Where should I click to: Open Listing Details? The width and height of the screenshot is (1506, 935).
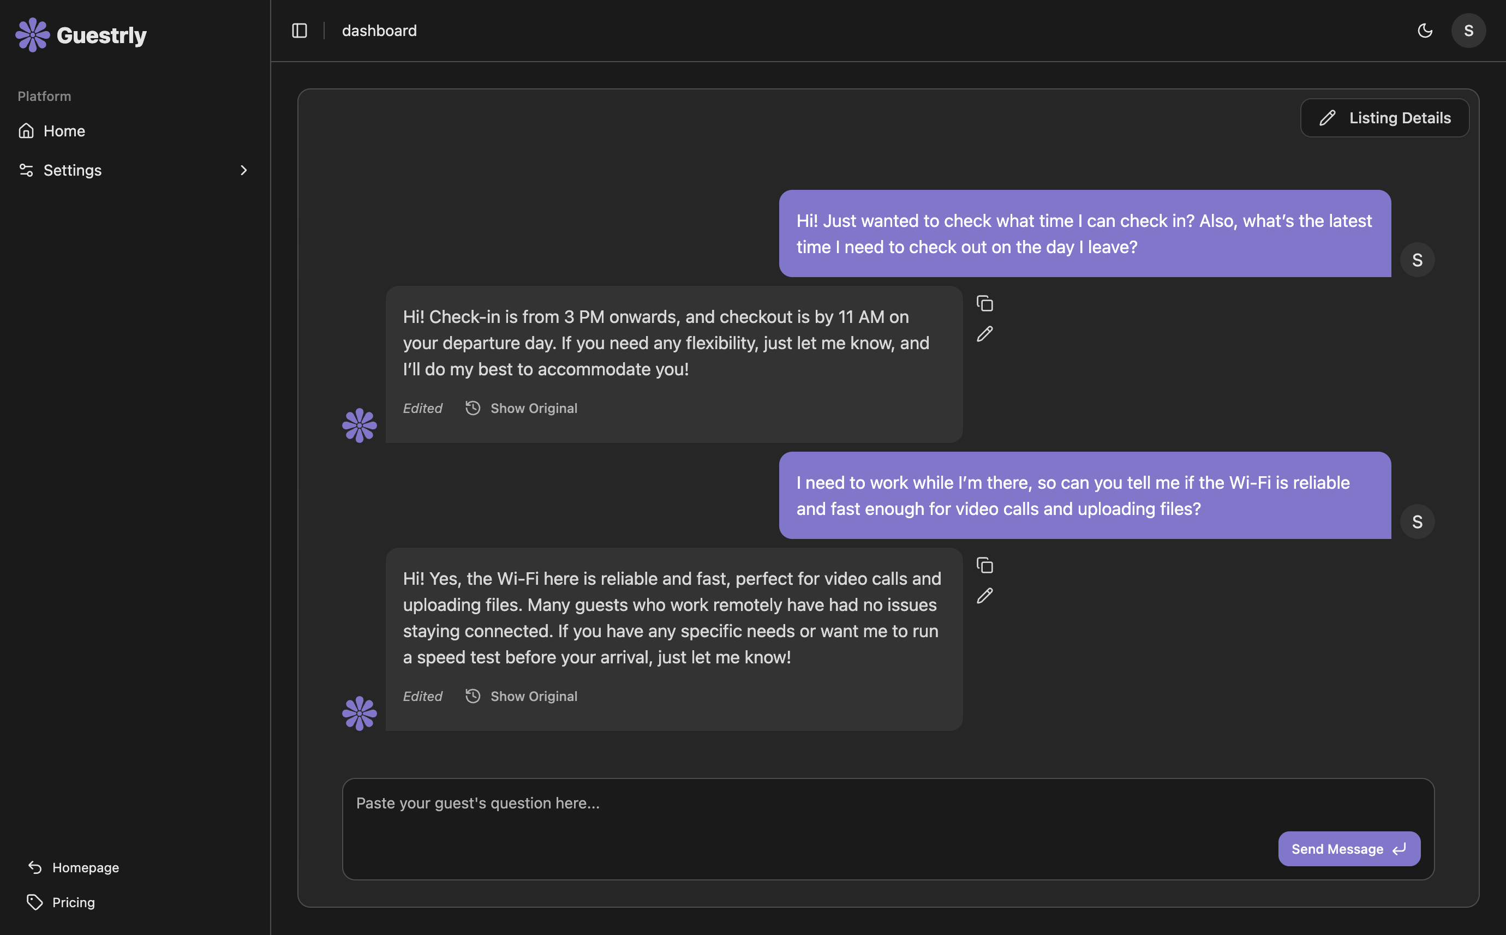1385,117
